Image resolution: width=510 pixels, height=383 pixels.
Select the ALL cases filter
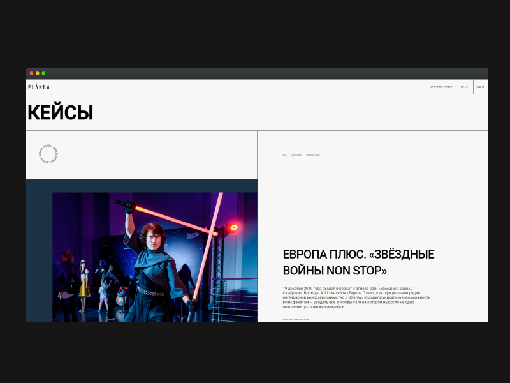click(x=284, y=155)
